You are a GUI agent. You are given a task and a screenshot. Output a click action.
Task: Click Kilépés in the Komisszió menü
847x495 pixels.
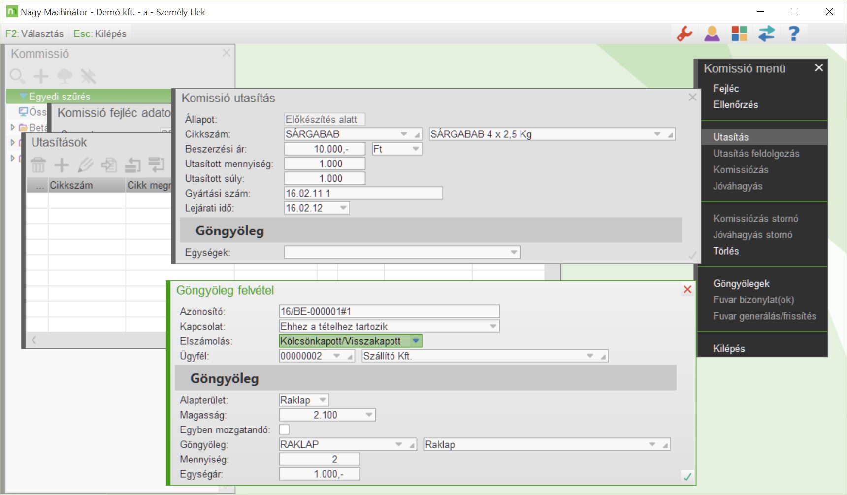click(729, 348)
